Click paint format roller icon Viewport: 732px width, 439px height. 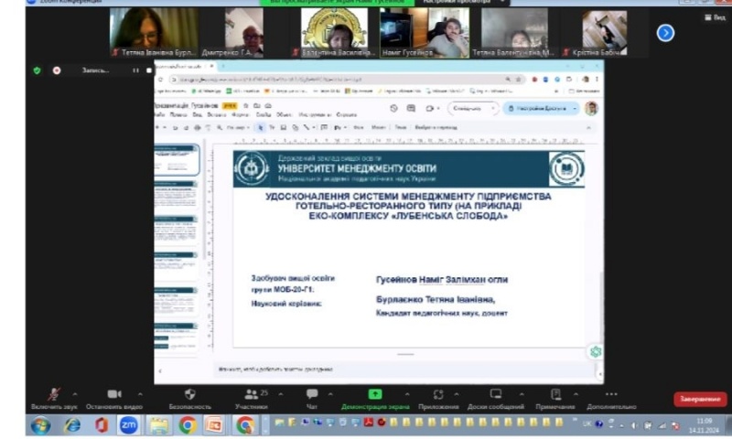point(208,127)
